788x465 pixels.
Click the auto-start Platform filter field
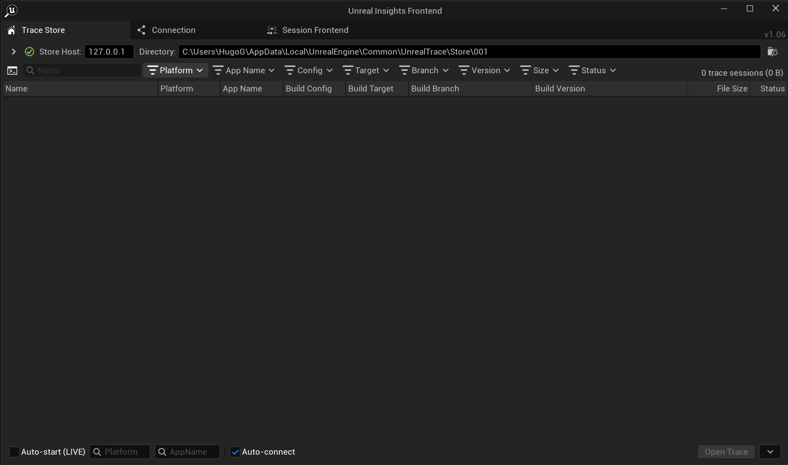(120, 452)
